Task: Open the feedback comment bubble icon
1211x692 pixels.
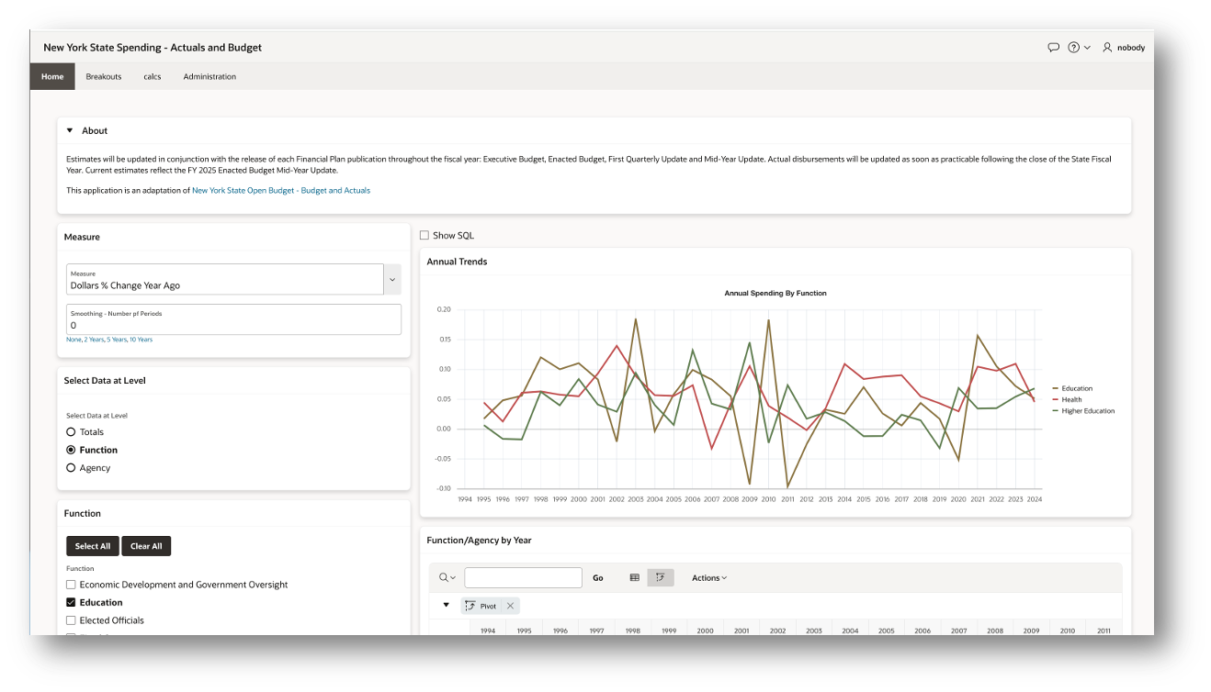Action: tap(1053, 48)
